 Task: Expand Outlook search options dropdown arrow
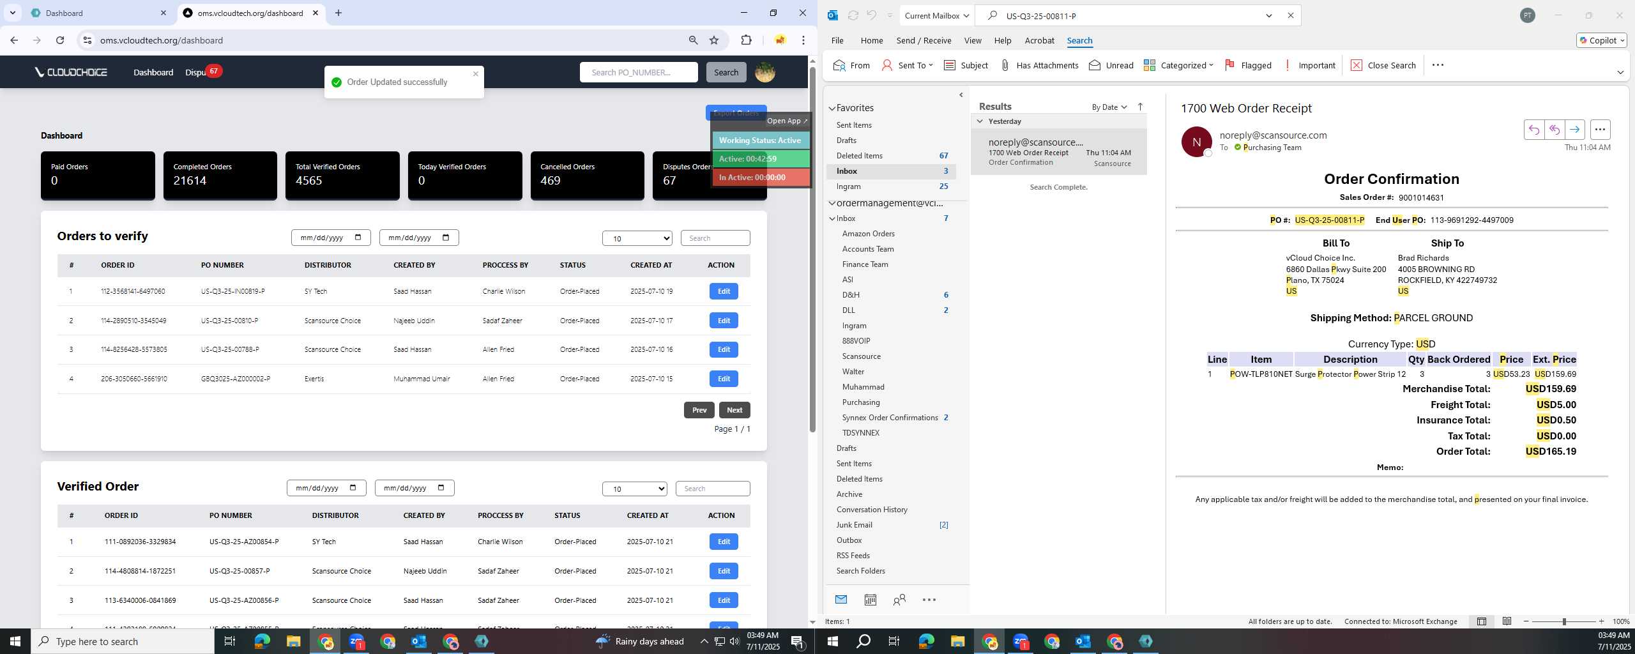(1269, 15)
